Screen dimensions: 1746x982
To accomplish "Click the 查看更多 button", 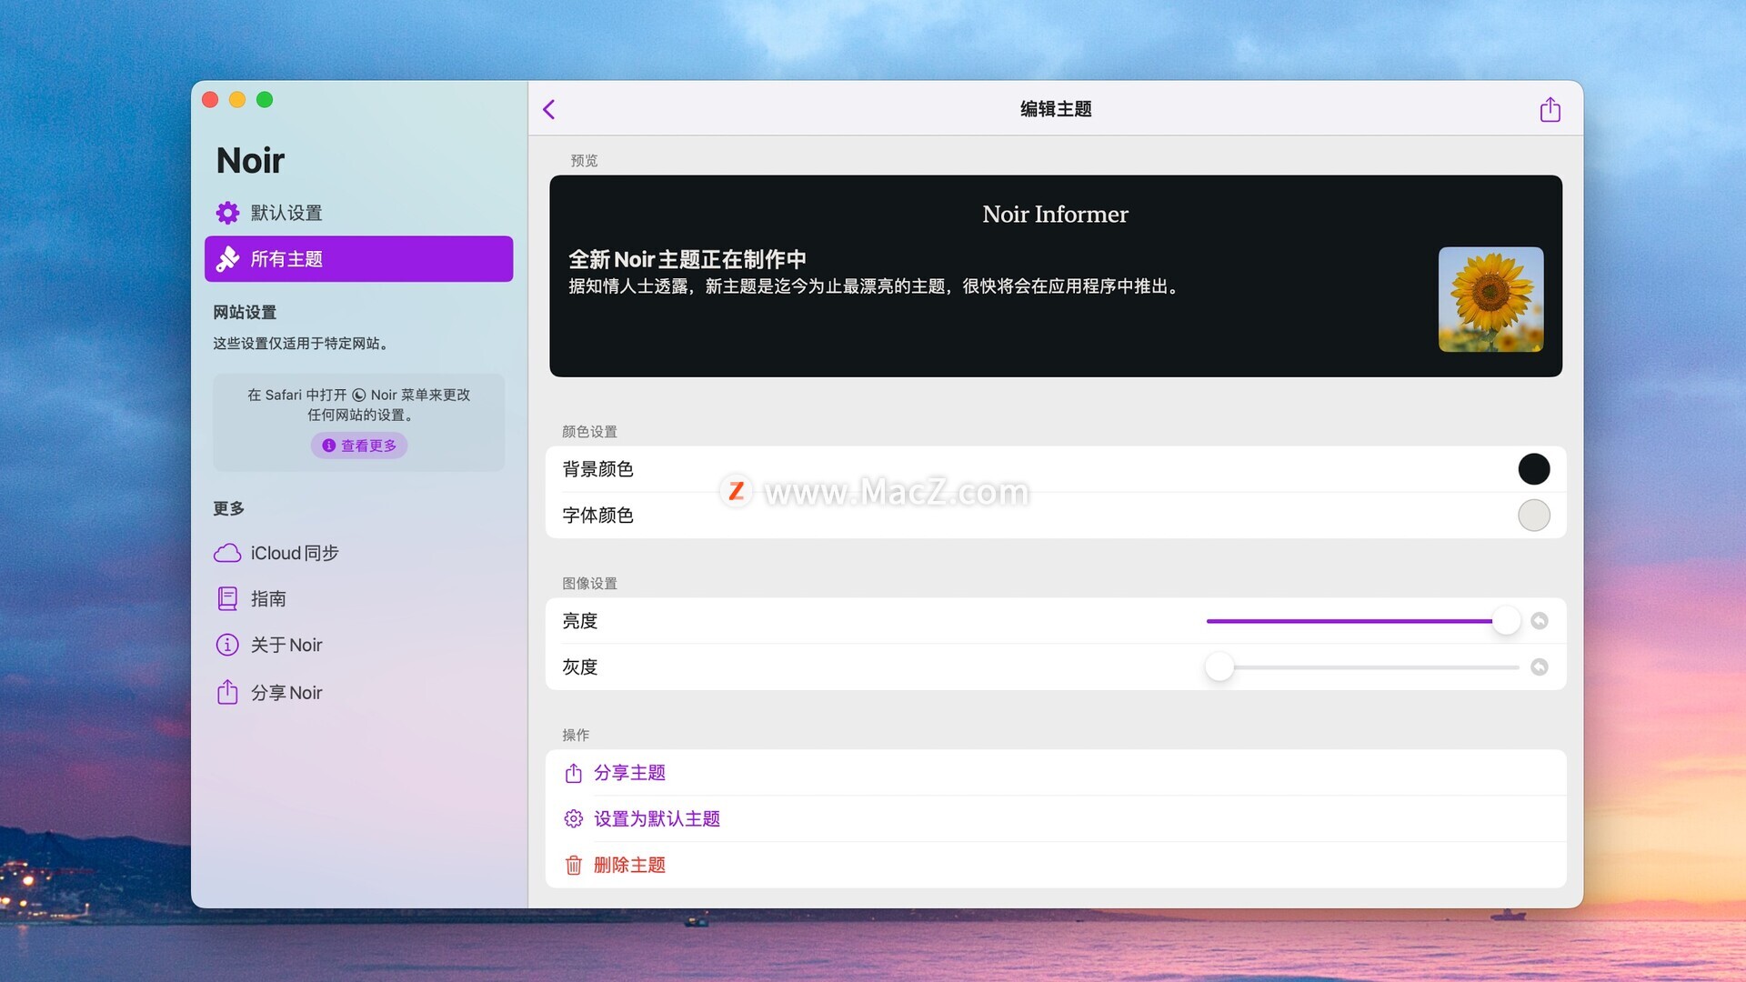I will 359,446.
